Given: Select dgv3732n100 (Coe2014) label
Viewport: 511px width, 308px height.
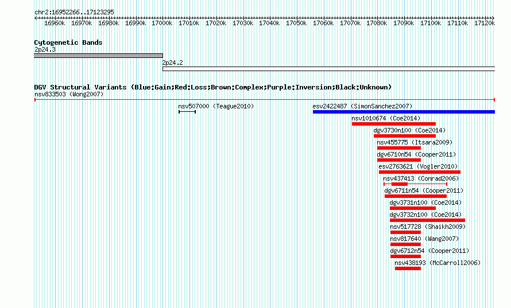Looking at the screenshot, I should pos(425,215).
